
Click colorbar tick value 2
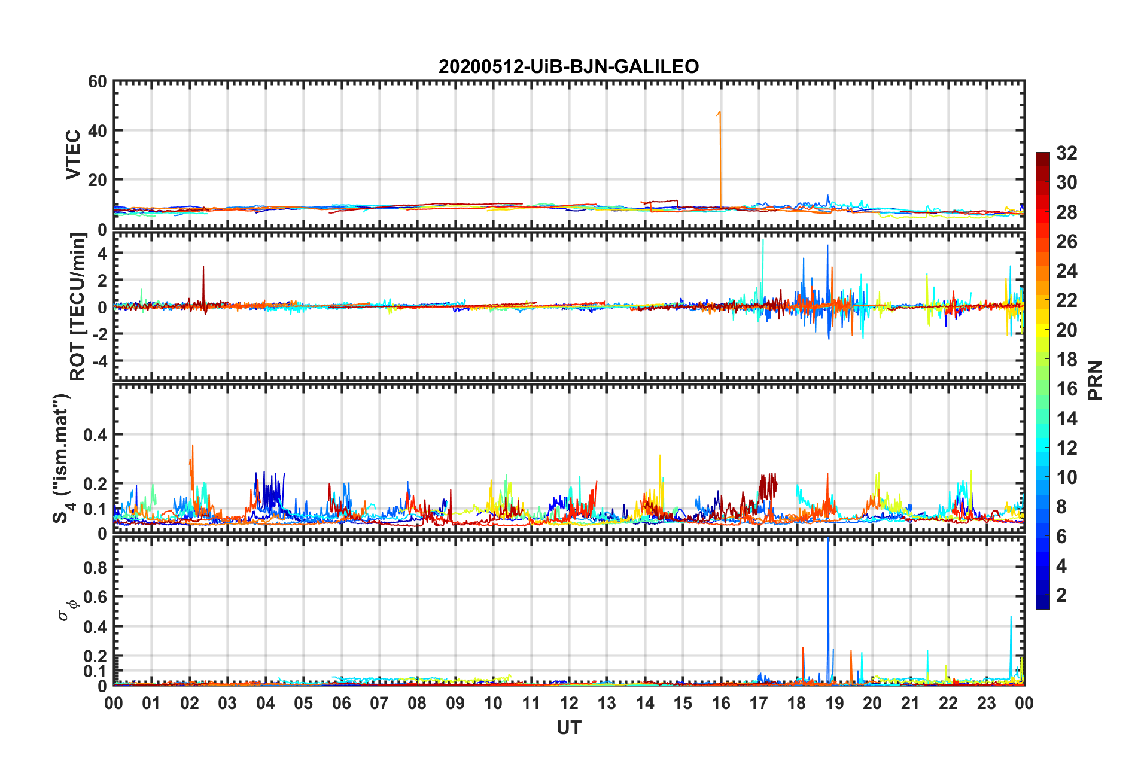pos(1061,595)
